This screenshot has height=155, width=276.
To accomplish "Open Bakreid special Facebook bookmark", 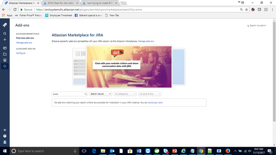I will 88,15.
